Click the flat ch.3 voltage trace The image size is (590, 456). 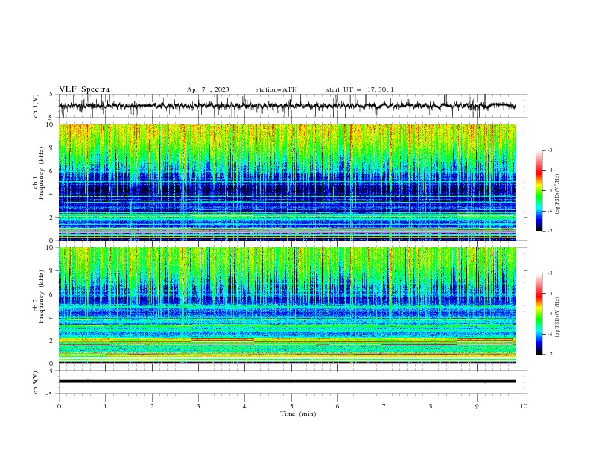tap(288, 381)
